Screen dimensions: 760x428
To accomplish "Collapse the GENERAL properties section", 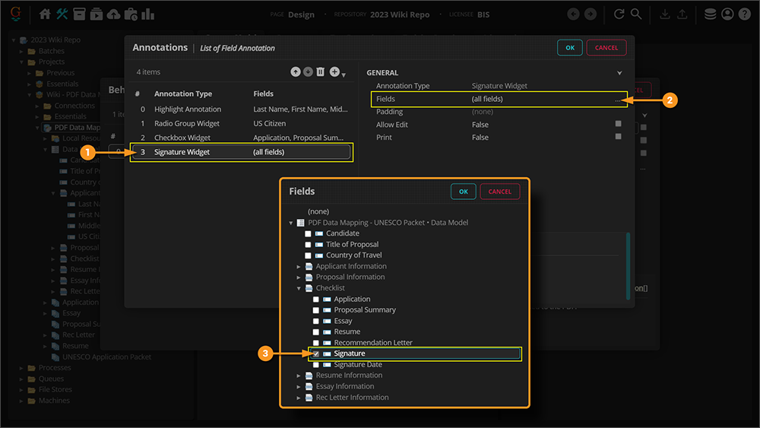I will point(619,73).
